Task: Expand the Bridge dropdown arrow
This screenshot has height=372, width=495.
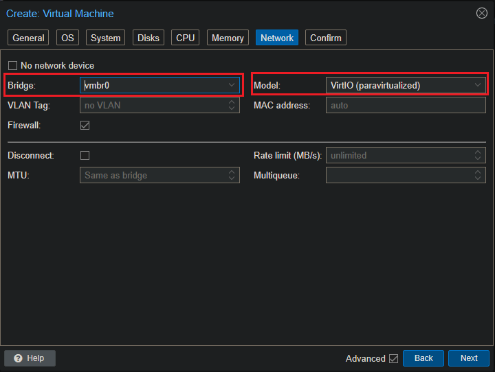Action: tap(232, 85)
